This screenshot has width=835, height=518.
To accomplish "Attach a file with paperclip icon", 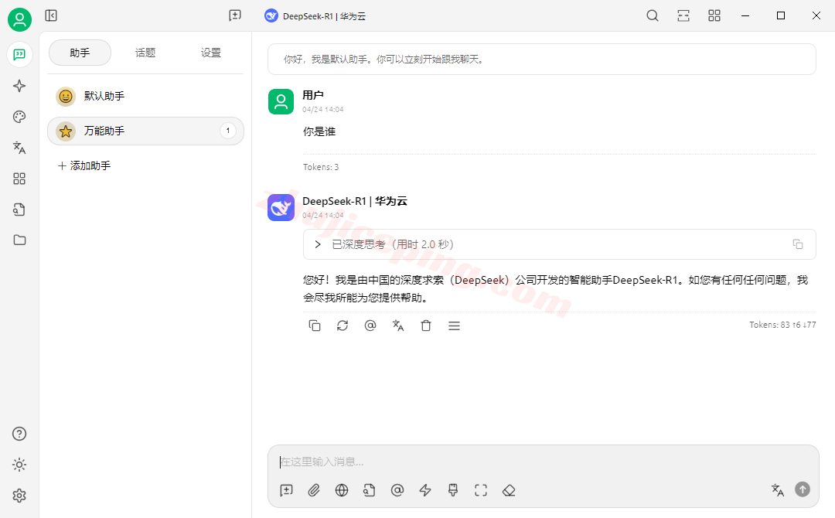I will point(314,490).
